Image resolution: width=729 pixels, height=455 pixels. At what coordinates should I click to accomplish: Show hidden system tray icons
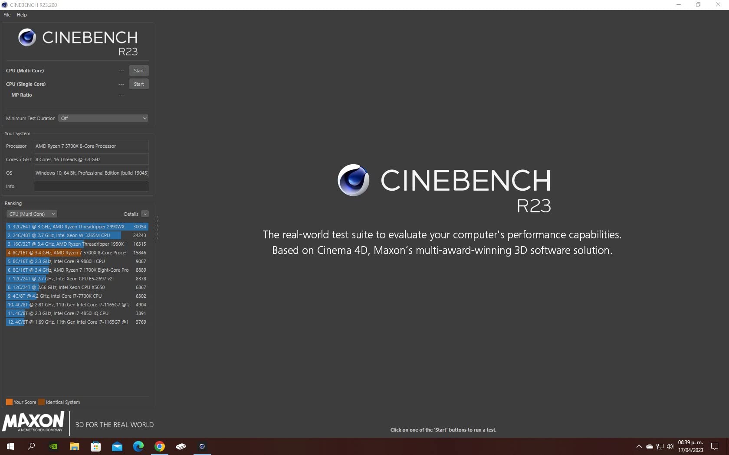pos(639,446)
